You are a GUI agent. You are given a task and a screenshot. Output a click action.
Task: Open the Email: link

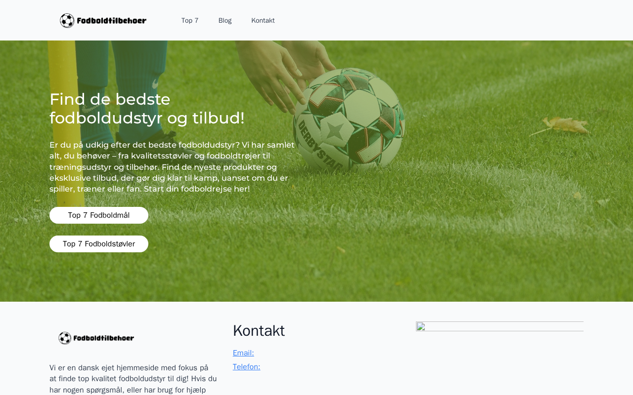click(x=243, y=353)
